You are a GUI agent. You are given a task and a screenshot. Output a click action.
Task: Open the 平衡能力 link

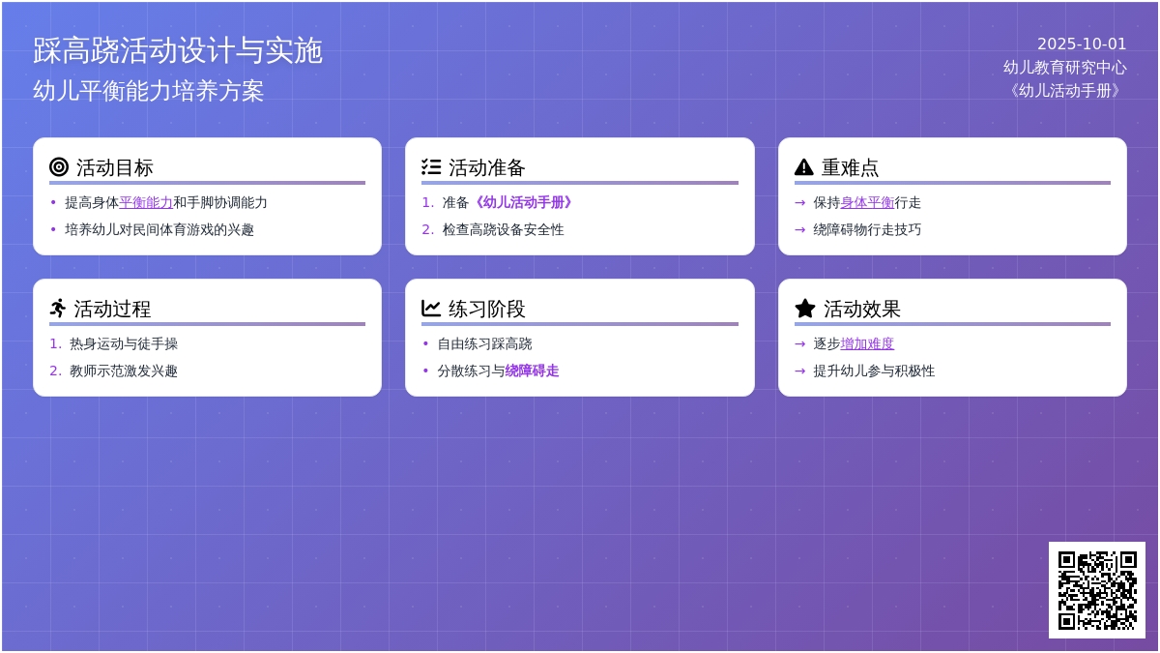click(146, 203)
